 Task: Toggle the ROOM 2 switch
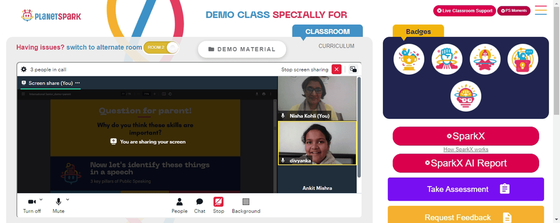pyautogui.click(x=161, y=48)
